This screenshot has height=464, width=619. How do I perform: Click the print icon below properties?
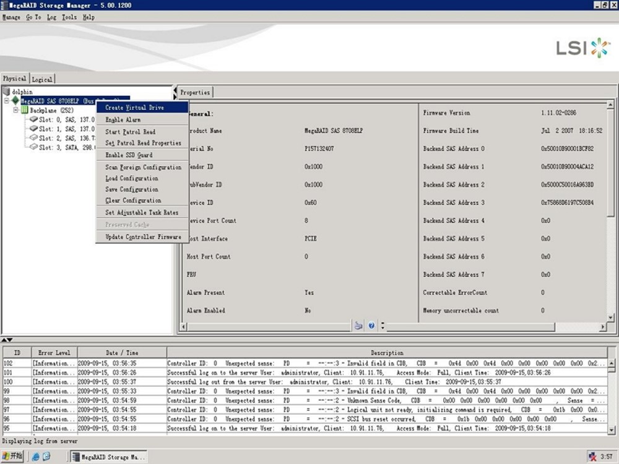click(358, 325)
